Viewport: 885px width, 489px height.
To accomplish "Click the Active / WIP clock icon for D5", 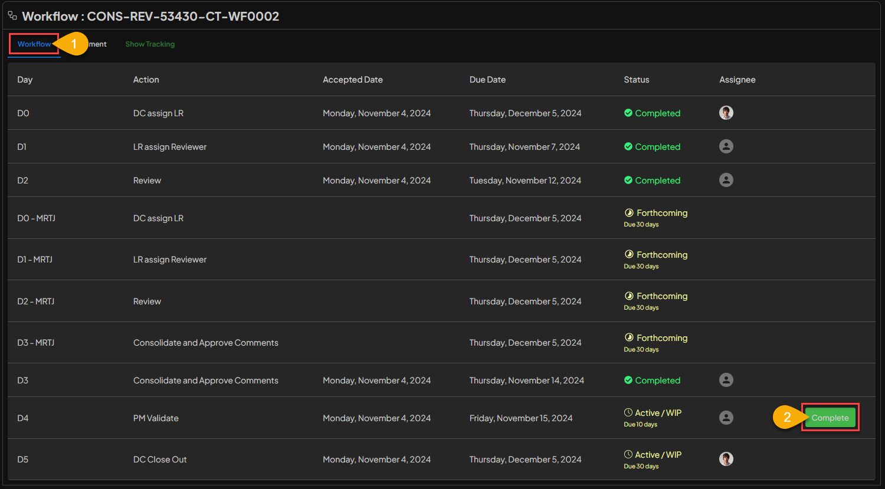I will 628,455.
